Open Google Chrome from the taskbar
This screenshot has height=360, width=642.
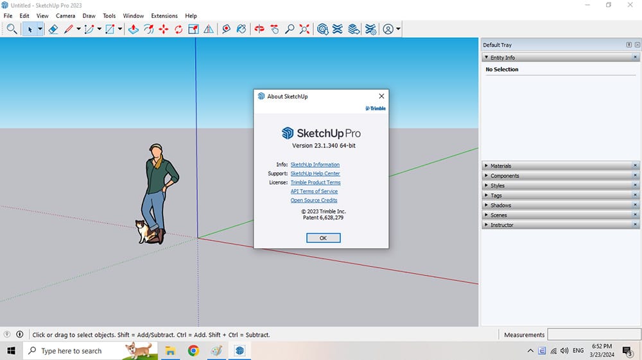tap(193, 350)
